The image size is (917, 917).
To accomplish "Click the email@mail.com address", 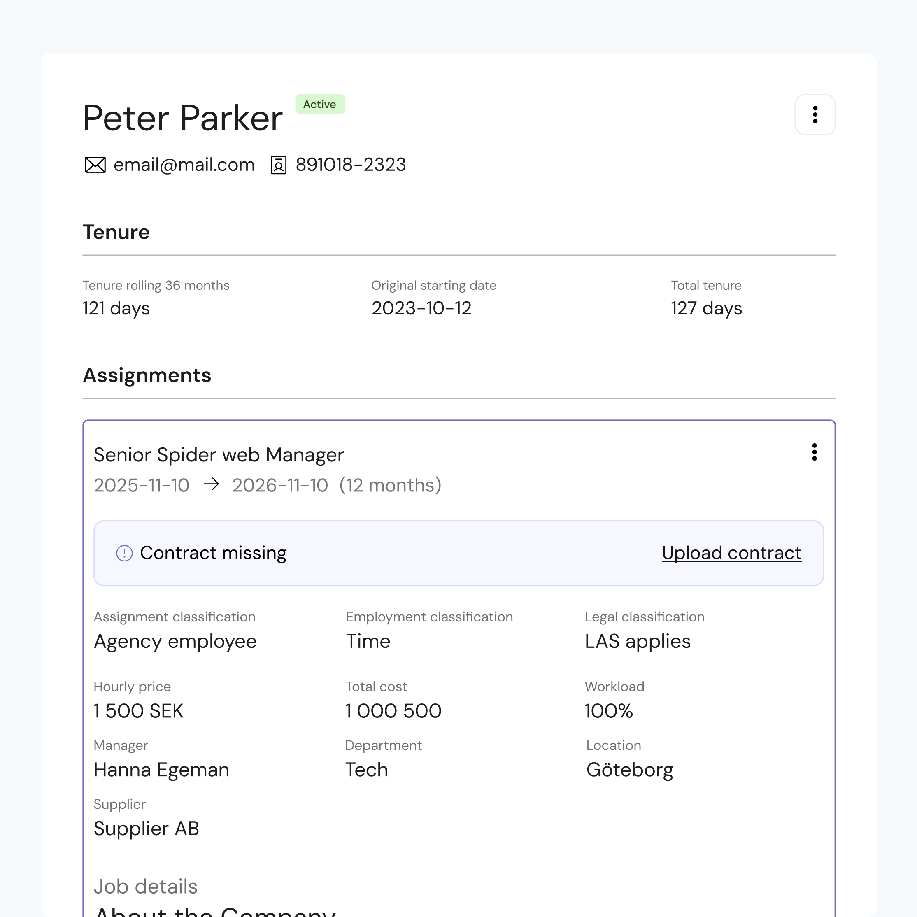I will 184,165.
